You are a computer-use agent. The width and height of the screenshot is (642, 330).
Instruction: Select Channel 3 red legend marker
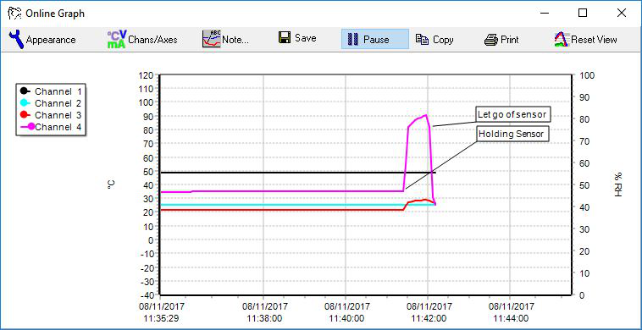[25, 115]
